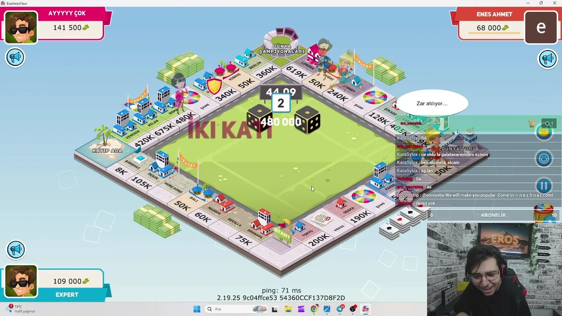
Task: Open the Windows Start menu
Action: 197,309
